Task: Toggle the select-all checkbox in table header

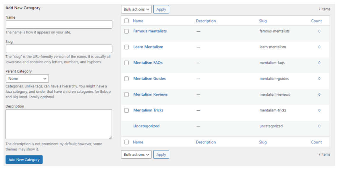Action: click(x=126, y=21)
